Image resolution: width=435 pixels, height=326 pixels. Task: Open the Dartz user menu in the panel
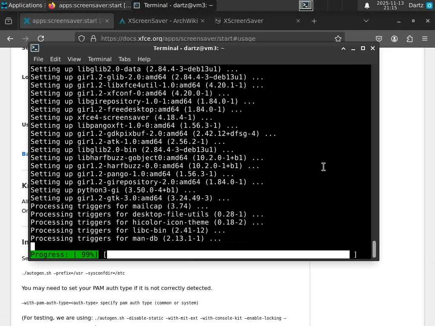click(x=415, y=5)
